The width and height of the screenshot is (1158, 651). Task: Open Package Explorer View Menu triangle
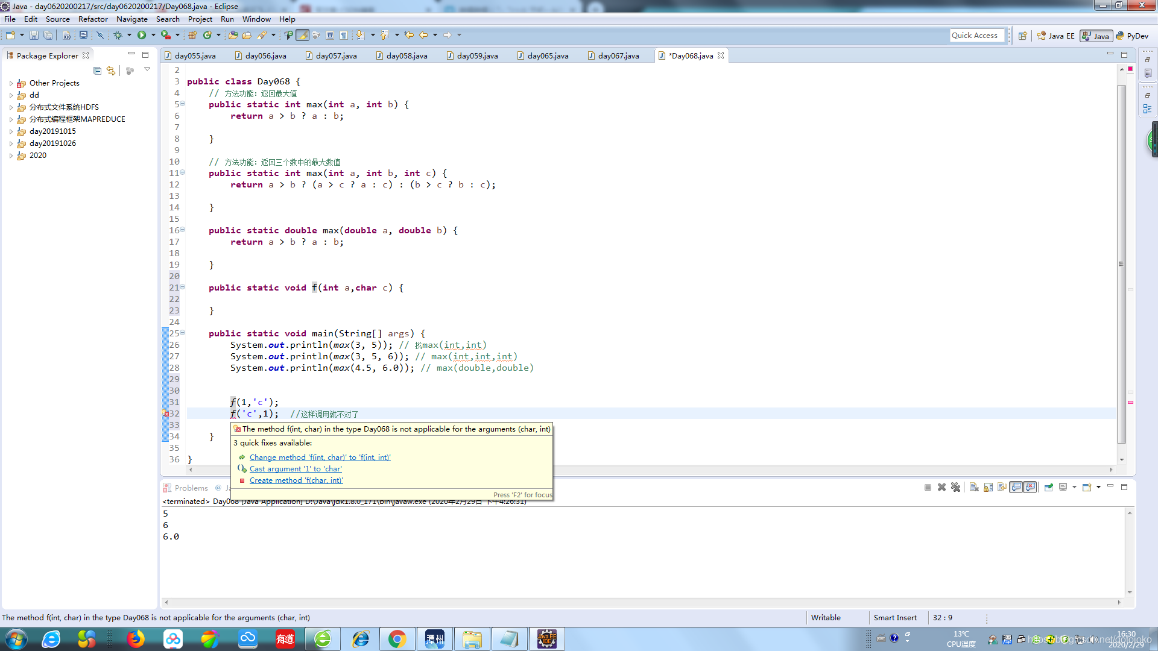[147, 70]
